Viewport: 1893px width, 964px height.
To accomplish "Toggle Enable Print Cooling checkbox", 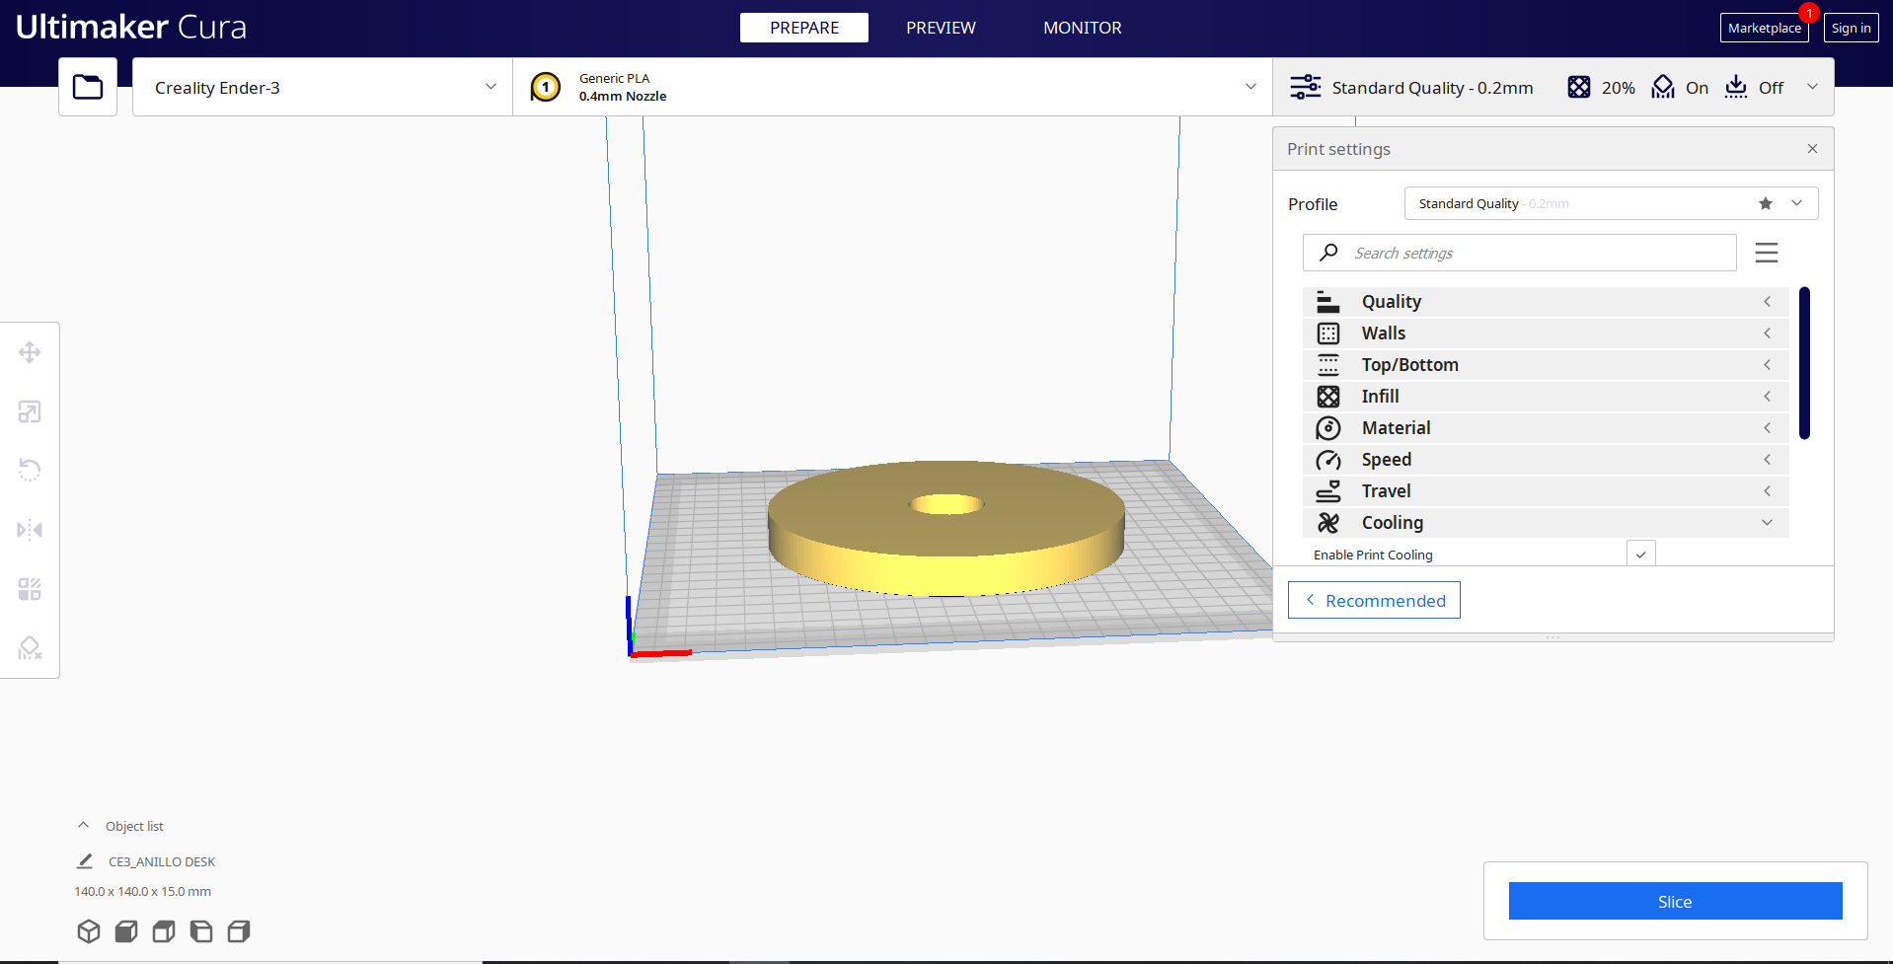I will point(1640,555).
